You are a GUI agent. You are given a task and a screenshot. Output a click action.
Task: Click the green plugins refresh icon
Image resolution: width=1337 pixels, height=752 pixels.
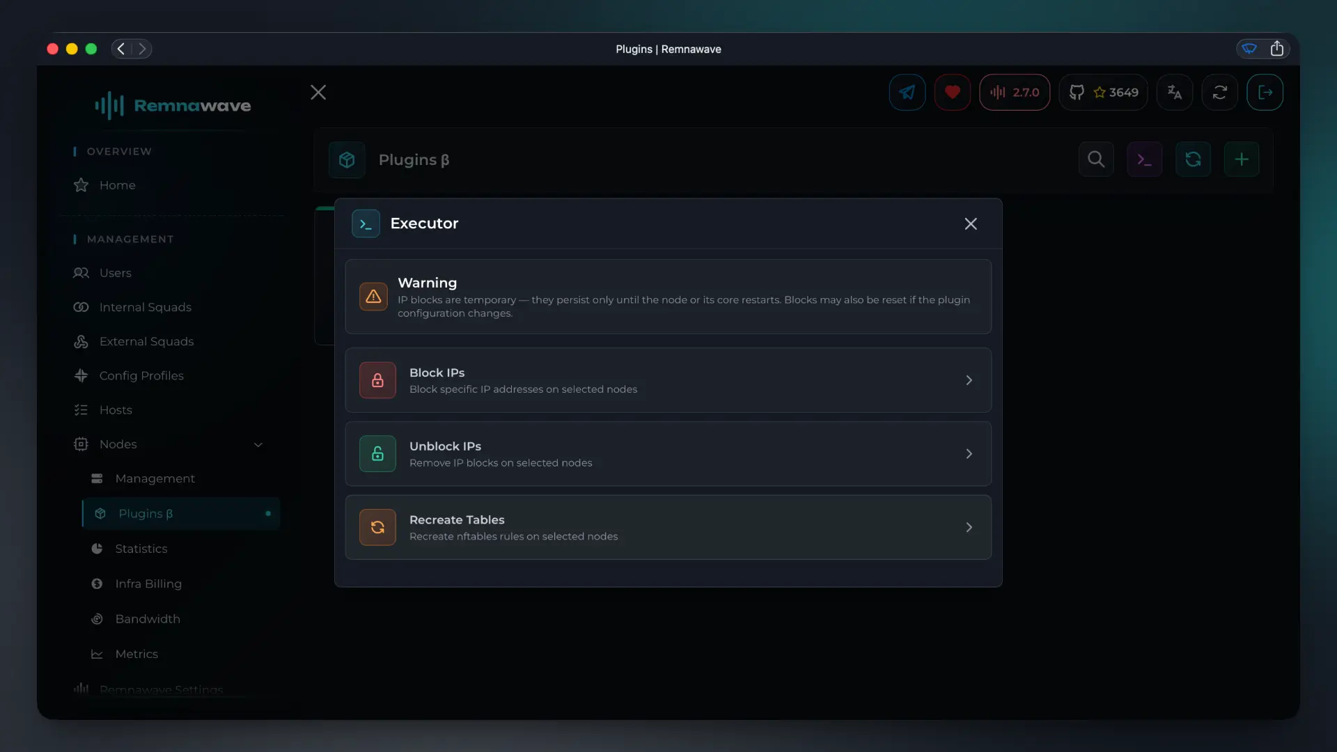[1193, 159]
